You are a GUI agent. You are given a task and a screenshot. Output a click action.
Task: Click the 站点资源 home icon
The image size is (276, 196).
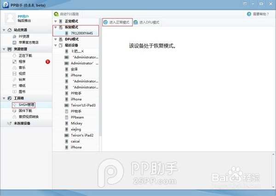tap(10, 30)
